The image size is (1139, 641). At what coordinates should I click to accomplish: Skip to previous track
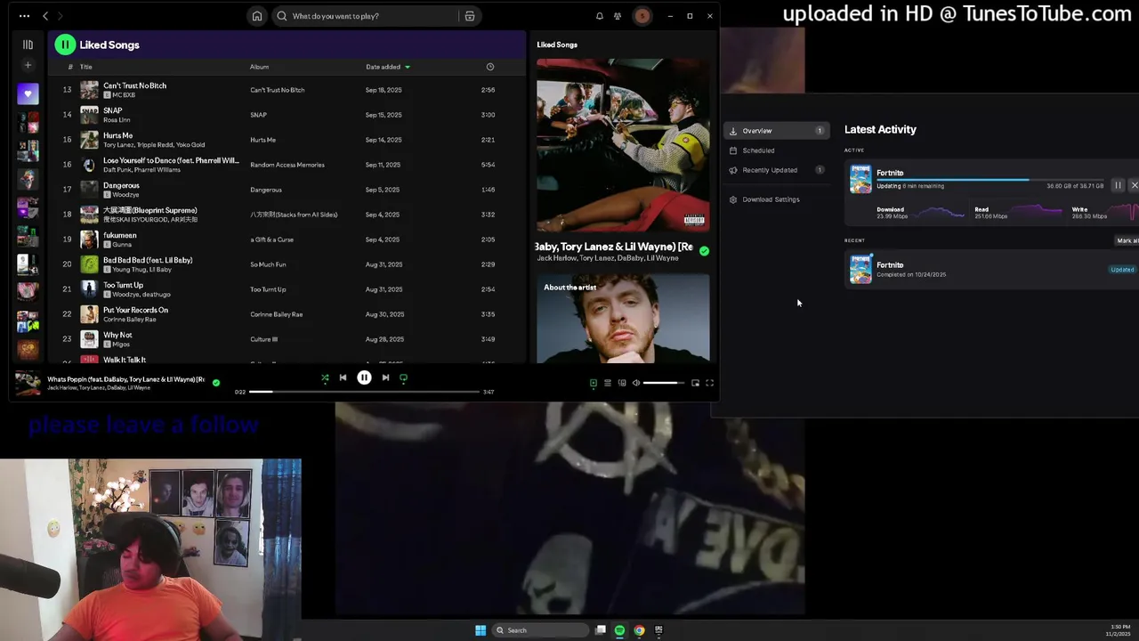[x=343, y=378]
